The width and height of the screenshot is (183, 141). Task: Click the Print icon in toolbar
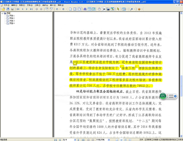(x=12, y=9)
